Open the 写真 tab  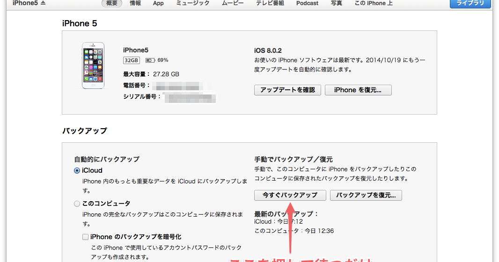337,3
